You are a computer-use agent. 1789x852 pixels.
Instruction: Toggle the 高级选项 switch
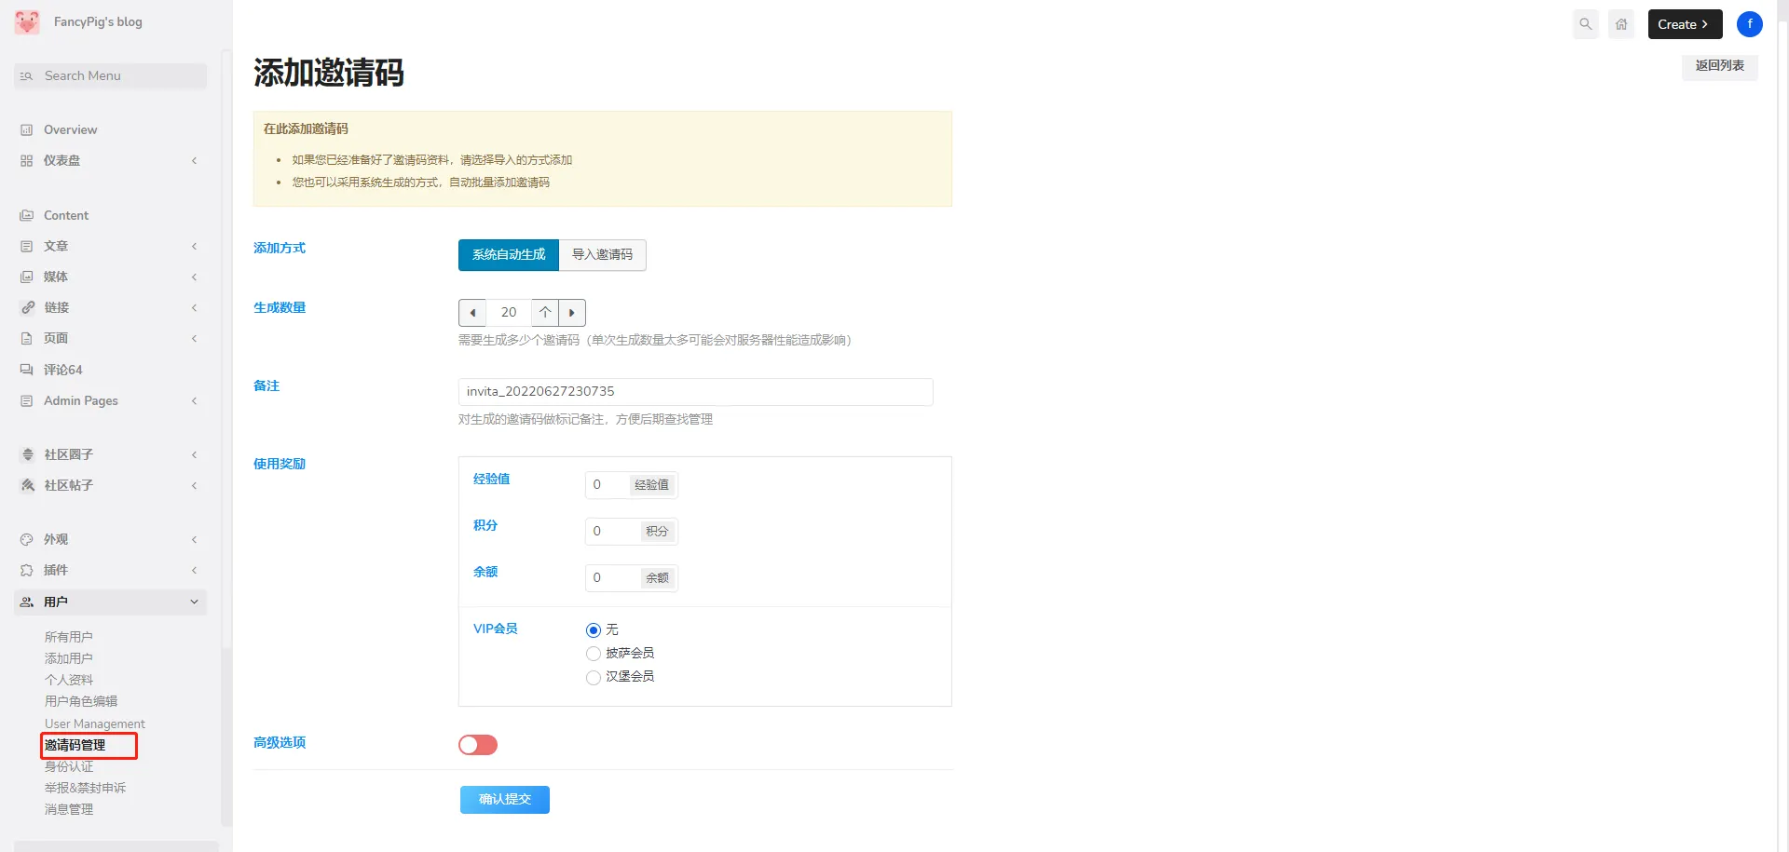click(x=478, y=745)
